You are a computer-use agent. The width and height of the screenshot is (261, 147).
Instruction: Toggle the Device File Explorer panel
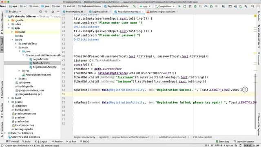pos(259,124)
